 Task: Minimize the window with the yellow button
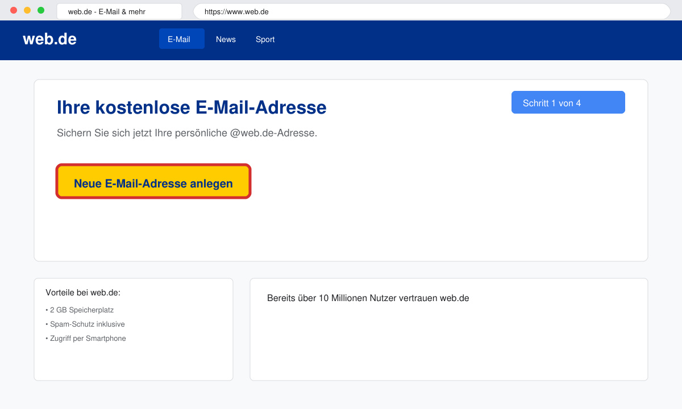pyautogui.click(x=27, y=10)
